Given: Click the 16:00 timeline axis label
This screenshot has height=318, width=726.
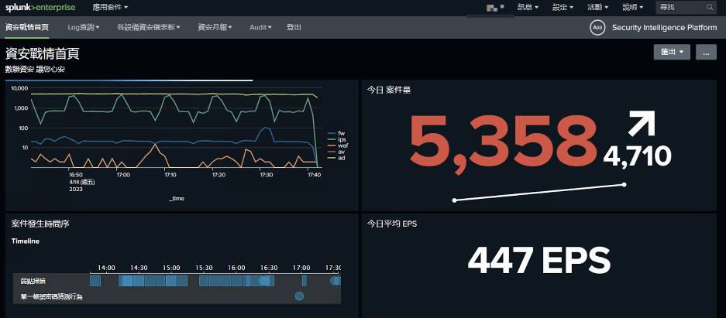Looking at the screenshot, I should click(x=236, y=268).
